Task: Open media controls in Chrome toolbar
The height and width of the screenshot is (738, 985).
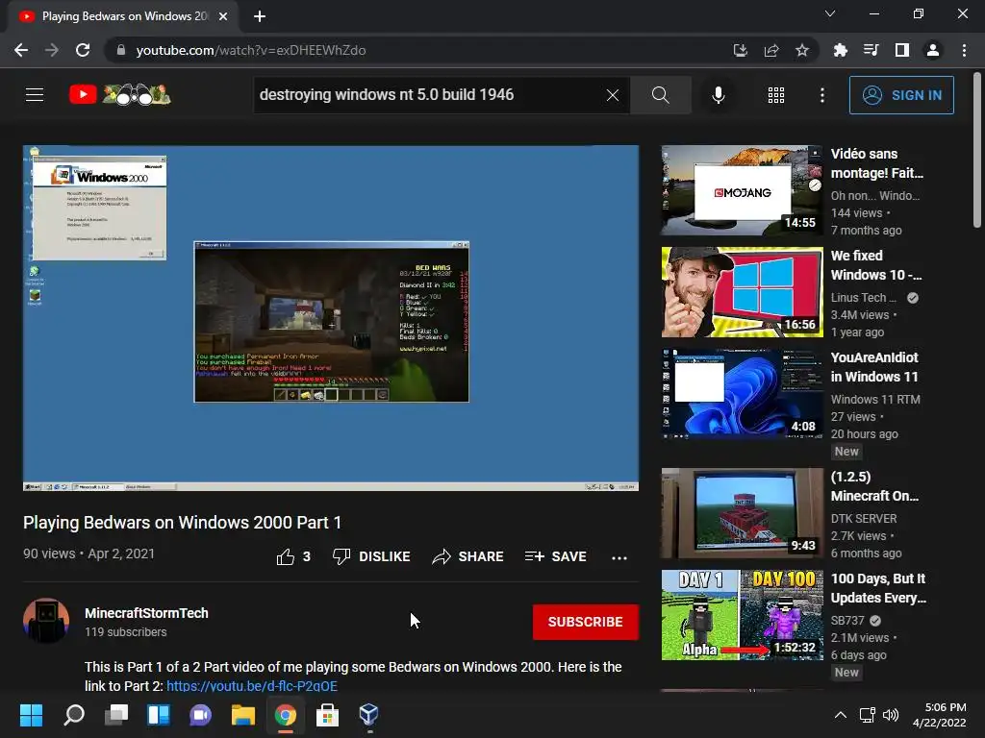Action: [x=871, y=50]
